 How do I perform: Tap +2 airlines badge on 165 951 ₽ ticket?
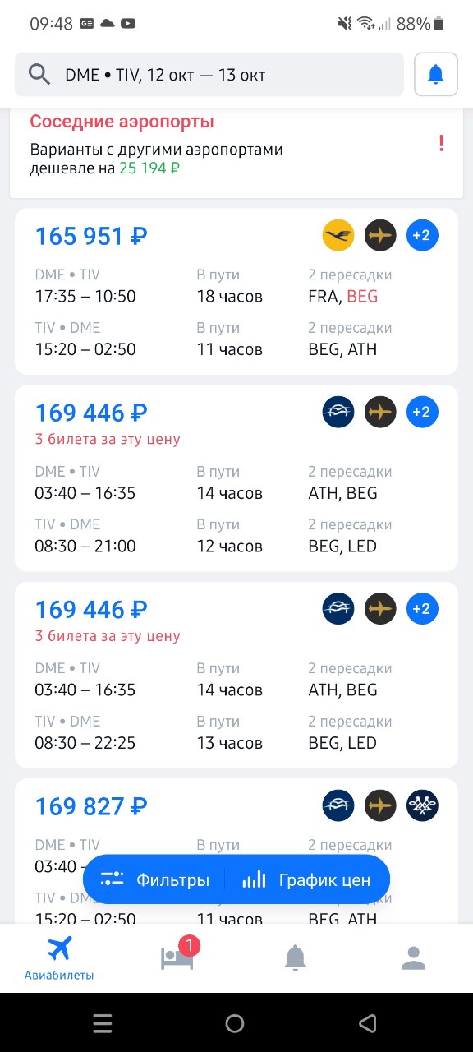coord(422,236)
